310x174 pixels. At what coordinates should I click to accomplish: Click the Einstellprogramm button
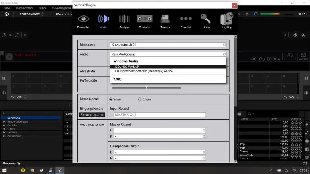point(92,115)
